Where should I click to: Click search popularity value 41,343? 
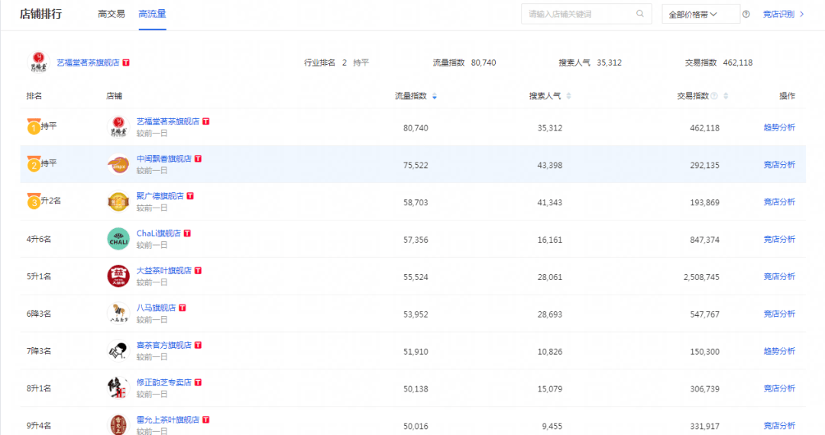550,202
